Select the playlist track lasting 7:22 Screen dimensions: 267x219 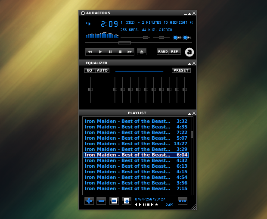pyautogui.click(x=136, y=132)
